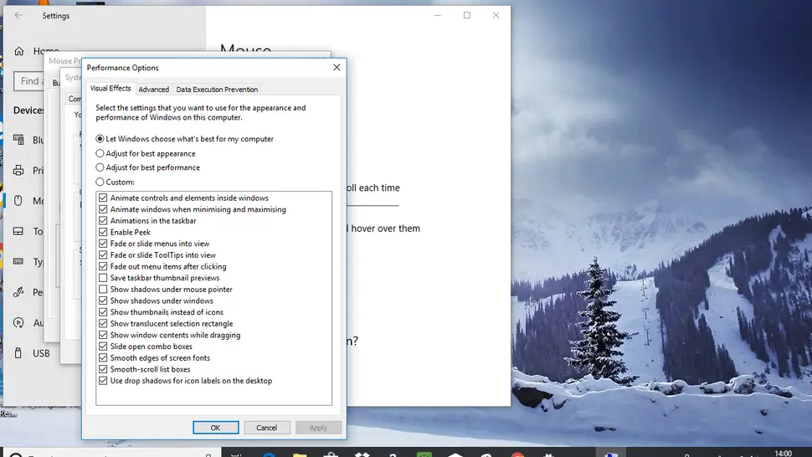
Task: Toggle Show window contents while dragging
Action: [103, 335]
